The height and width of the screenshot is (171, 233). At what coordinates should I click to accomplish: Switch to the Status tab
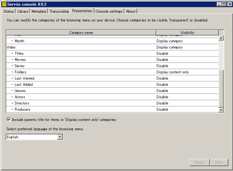click(8, 12)
